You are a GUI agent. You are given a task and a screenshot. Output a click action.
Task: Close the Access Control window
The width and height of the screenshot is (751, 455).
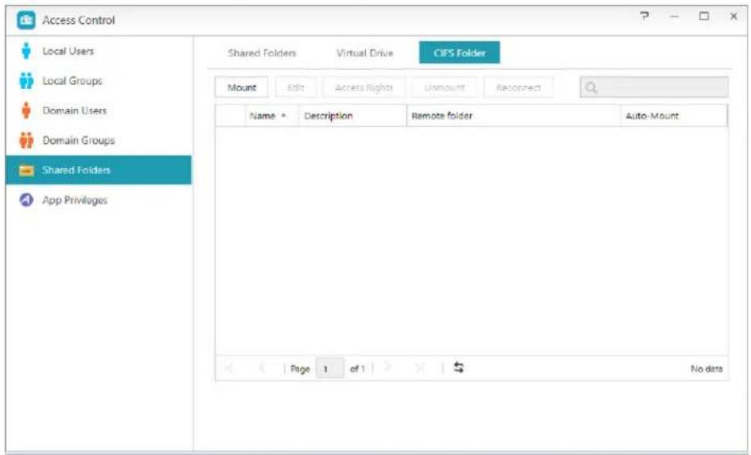pyautogui.click(x=734, y=17)
